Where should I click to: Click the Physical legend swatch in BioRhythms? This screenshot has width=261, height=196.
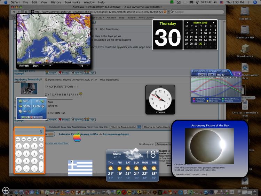(x=194, y=99)
